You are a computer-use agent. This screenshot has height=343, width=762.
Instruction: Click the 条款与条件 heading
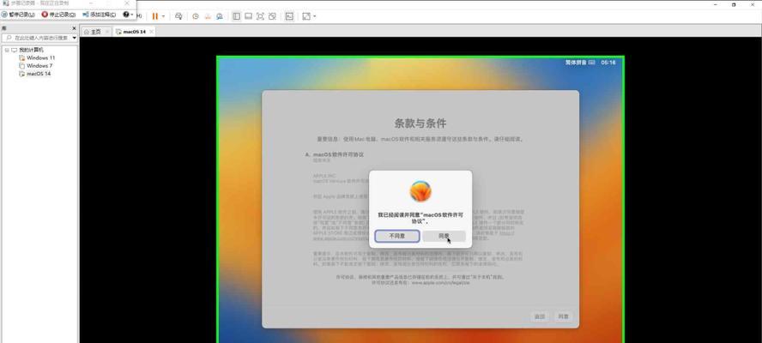(x=420, y=123)
